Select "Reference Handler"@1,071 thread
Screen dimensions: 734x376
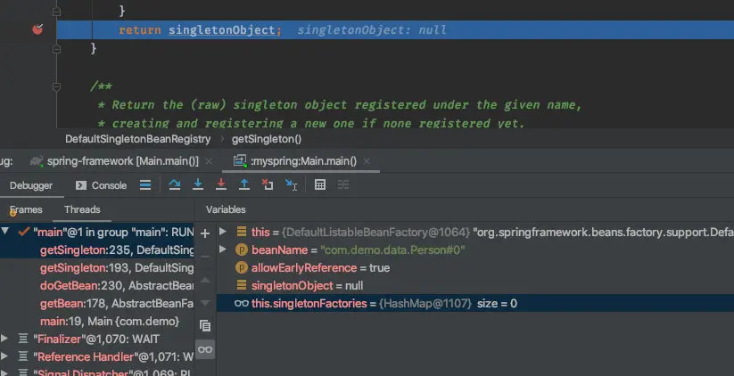(x=97, y=356)
